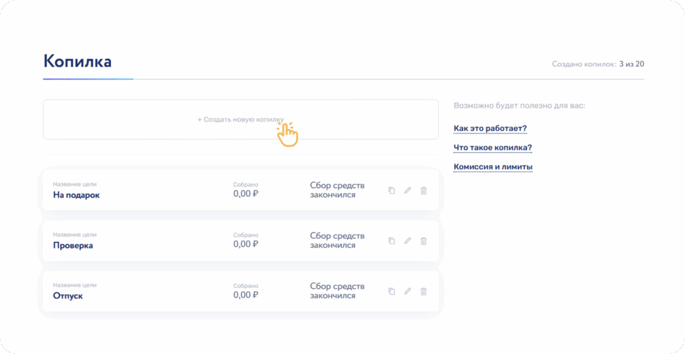685x354 pixels.
Task: Delete the «Проверка» piggy bank
Action: (423, 240)
